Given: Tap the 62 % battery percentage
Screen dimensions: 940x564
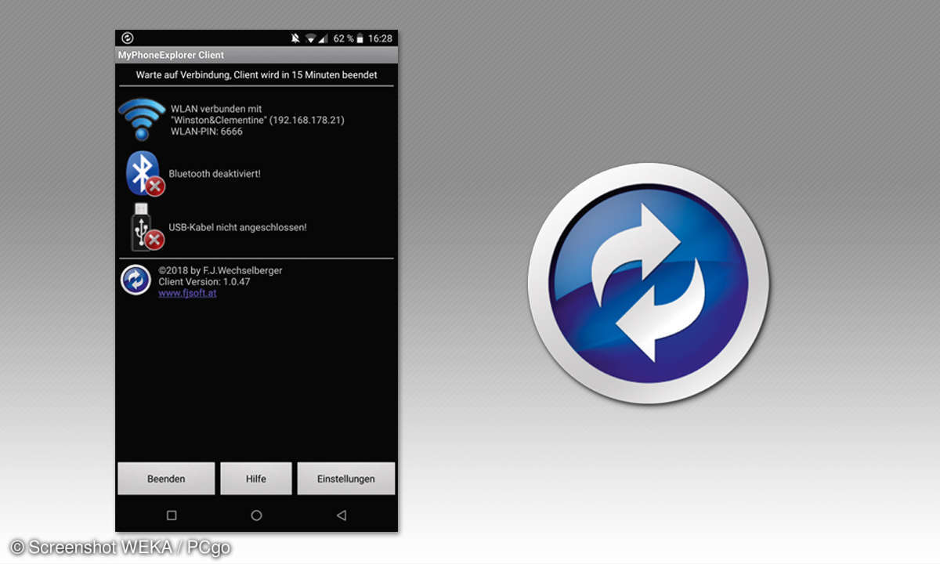Looking at the screenshot, I should 344,38.
